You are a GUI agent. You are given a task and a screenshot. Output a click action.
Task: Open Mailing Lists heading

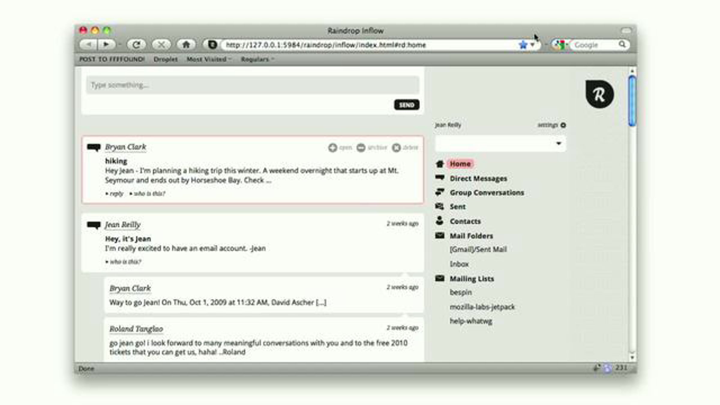click(x=472, y=279)
